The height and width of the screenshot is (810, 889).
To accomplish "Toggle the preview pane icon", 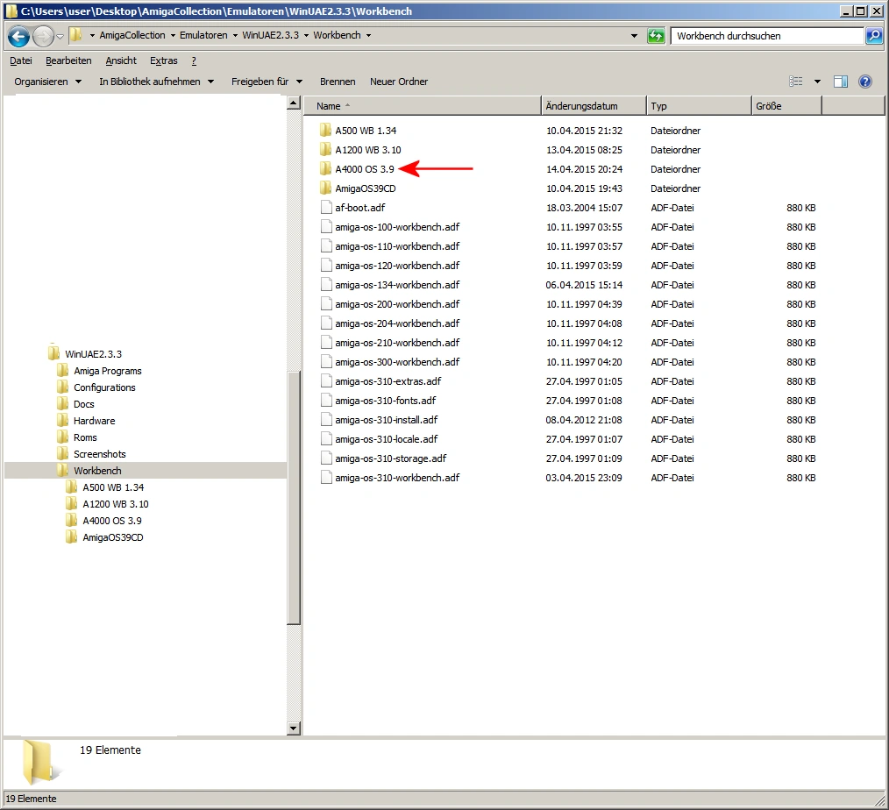I will 840,82.
